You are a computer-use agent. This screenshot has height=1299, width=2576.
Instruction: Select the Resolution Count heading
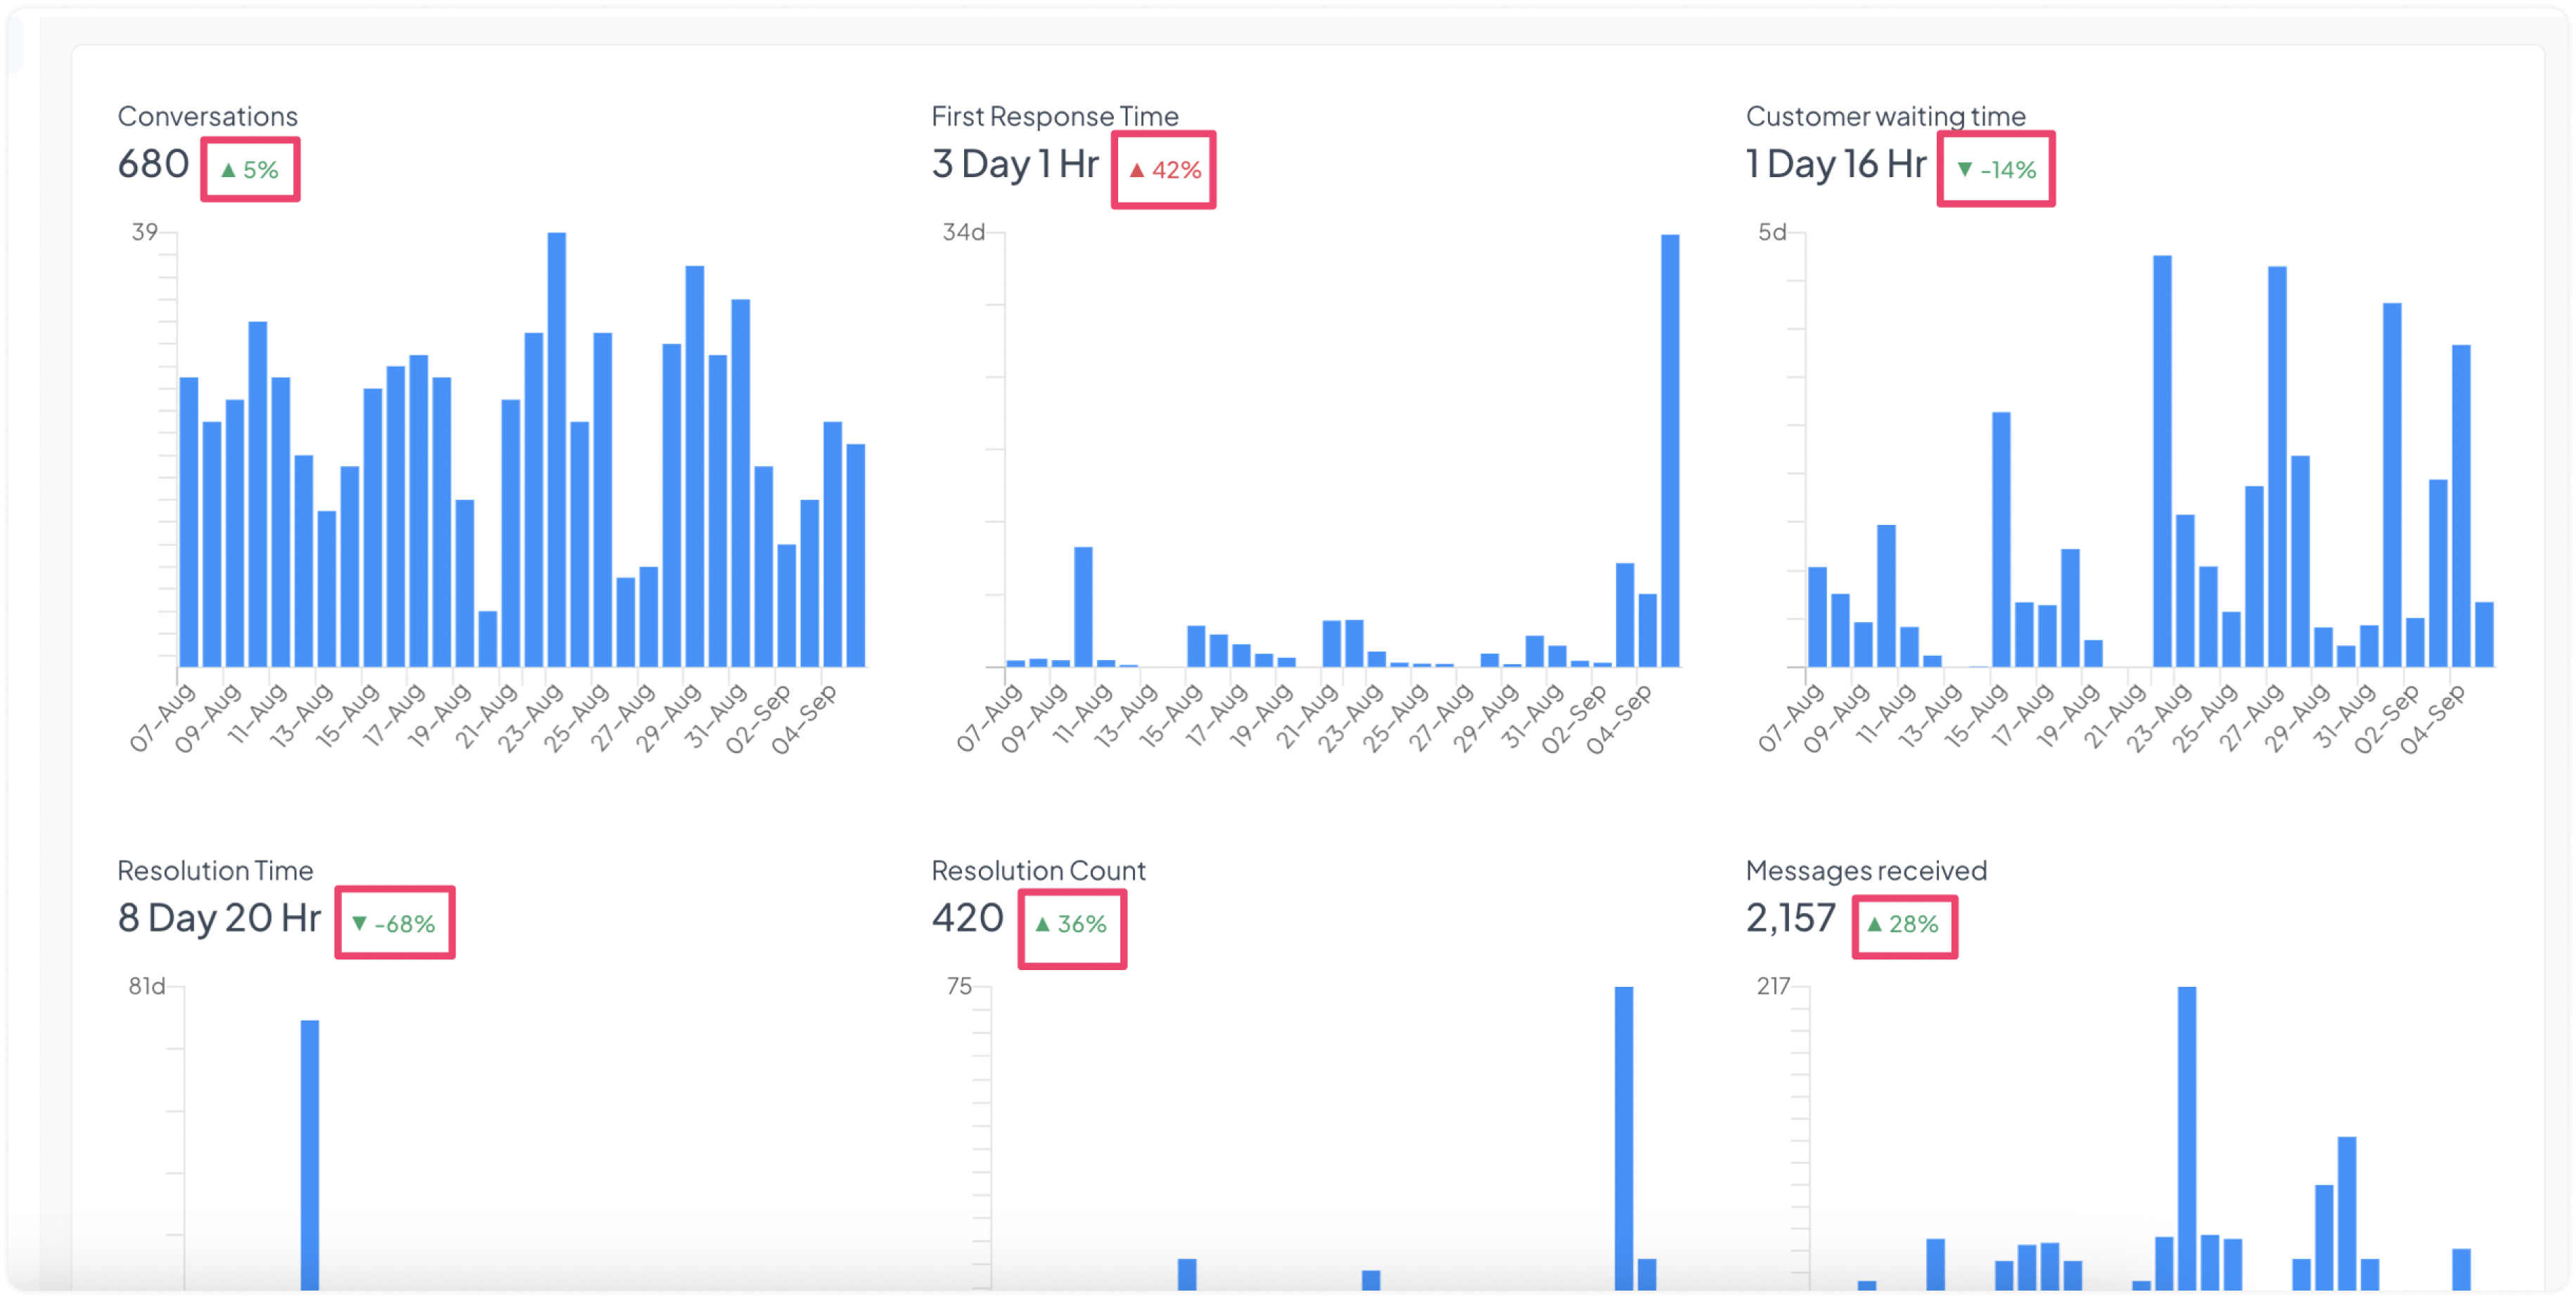(x=1038, y=870)
